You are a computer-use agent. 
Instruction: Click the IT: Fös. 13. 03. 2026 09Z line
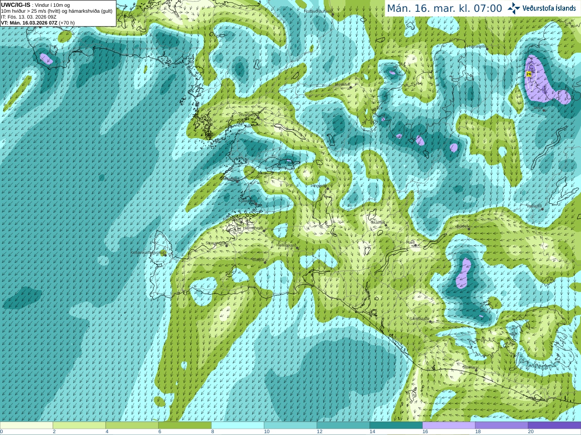click(29, 17)
